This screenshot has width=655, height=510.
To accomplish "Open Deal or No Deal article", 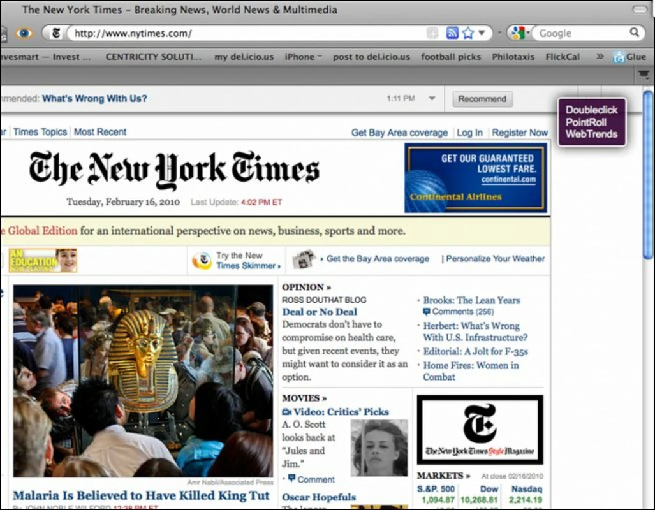I will click(320, 312).
